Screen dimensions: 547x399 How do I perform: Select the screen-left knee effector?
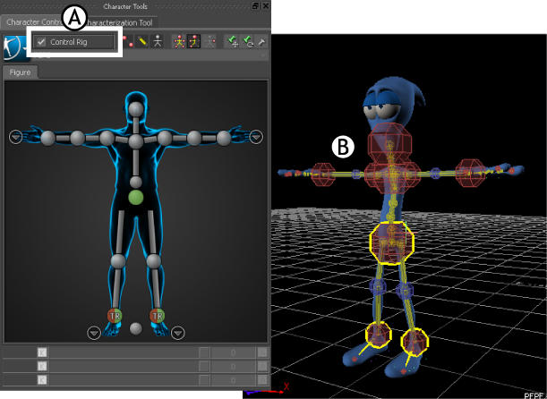(x=118, y=261)
